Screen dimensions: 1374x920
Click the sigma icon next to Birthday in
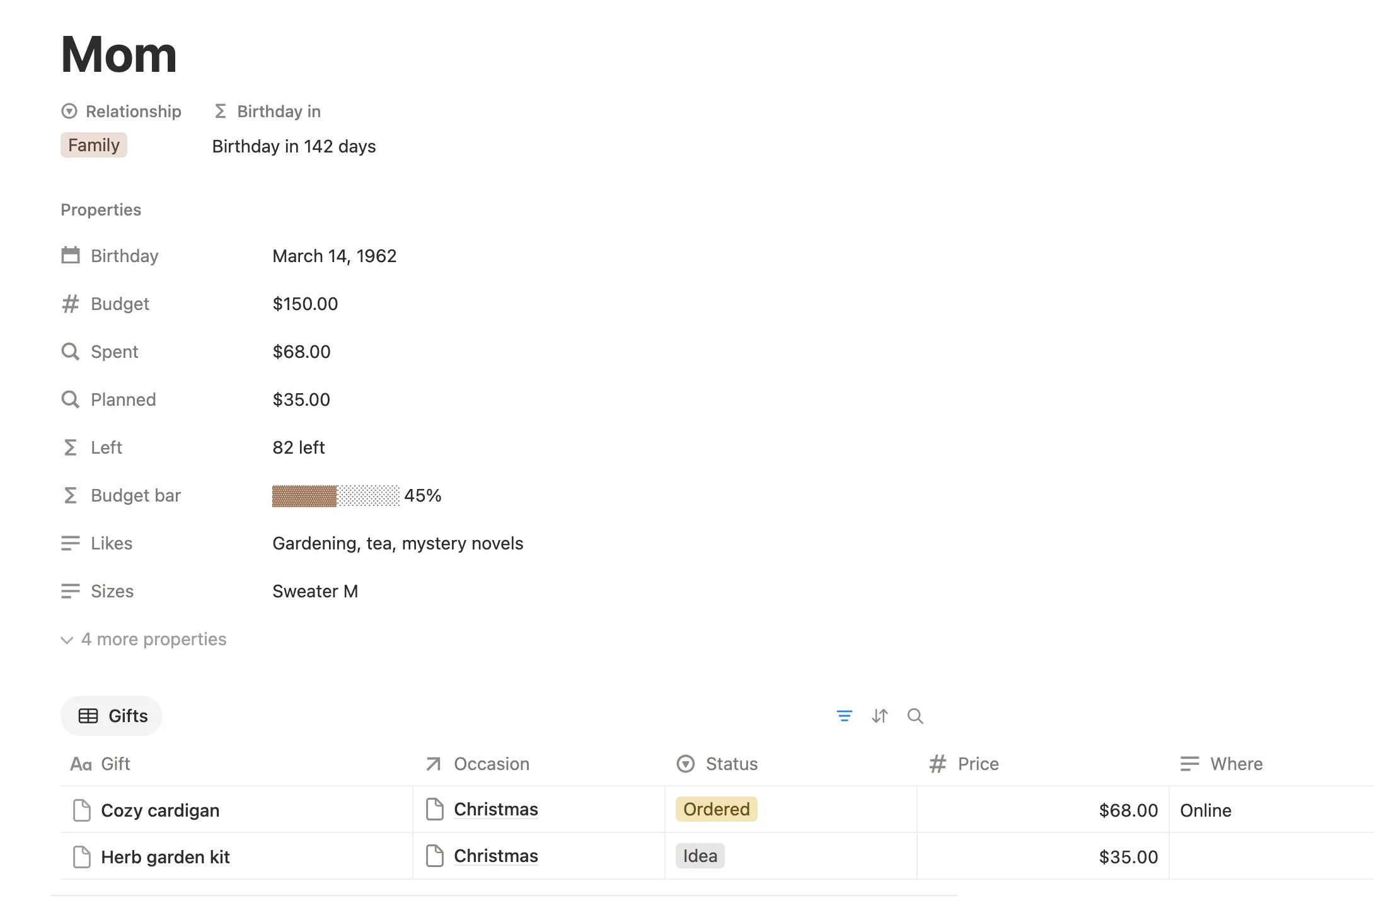[220, 112]
